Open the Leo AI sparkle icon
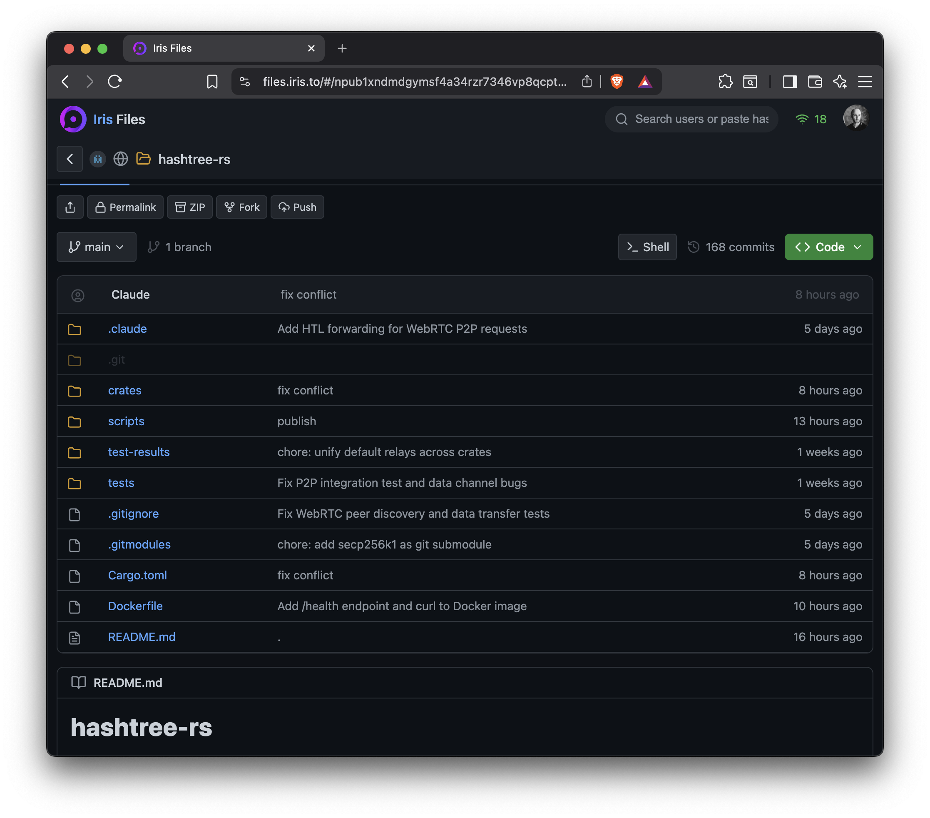930x818 pixels. tap(840, 82)
